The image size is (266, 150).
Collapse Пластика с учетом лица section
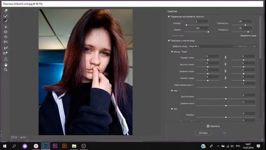point(169,41)
